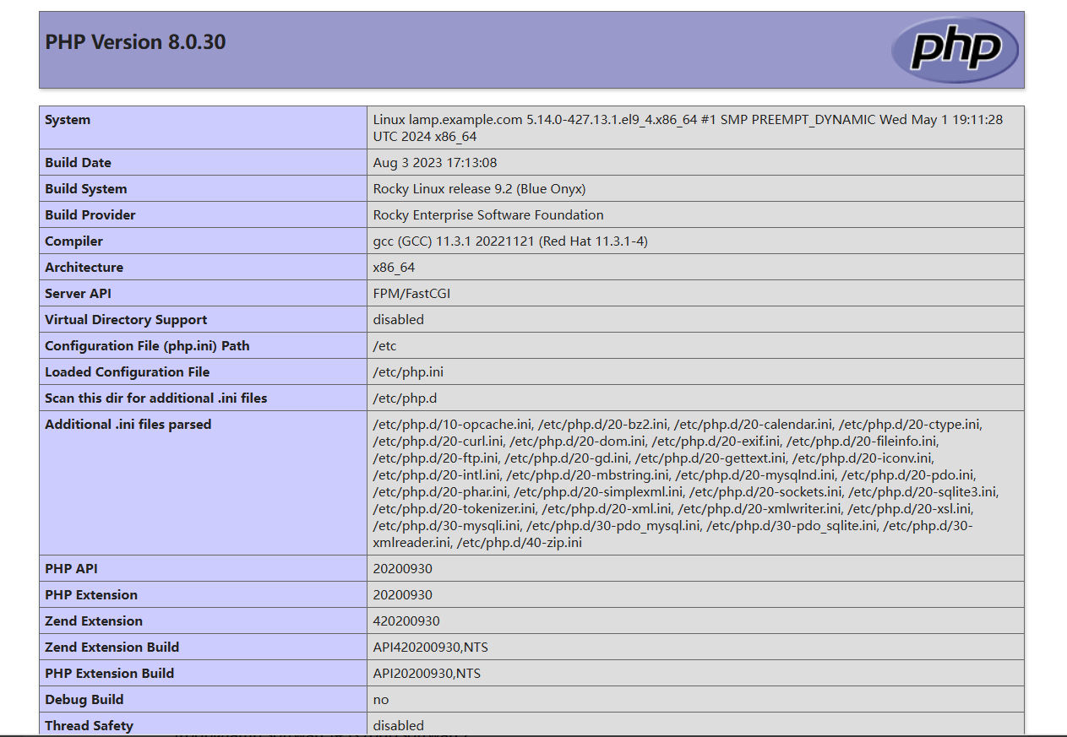Select 'PHP Extension Build' label
Image resolution: width=1067 pixels, height=737 pixels.
109,674
